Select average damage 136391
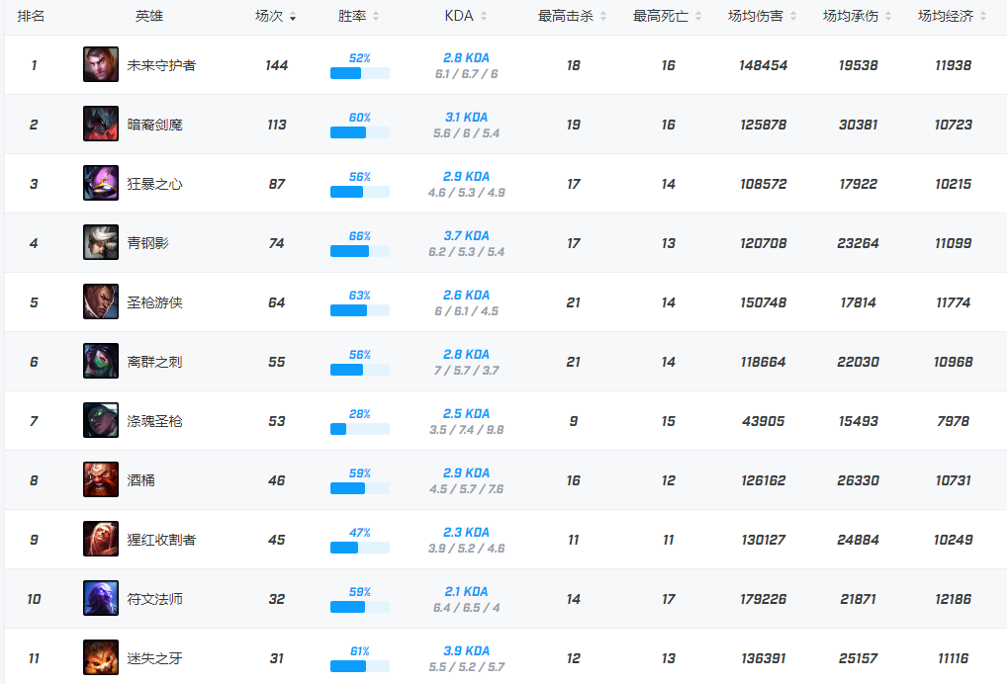The image size is (1007, 684). (x=763, y=658)
